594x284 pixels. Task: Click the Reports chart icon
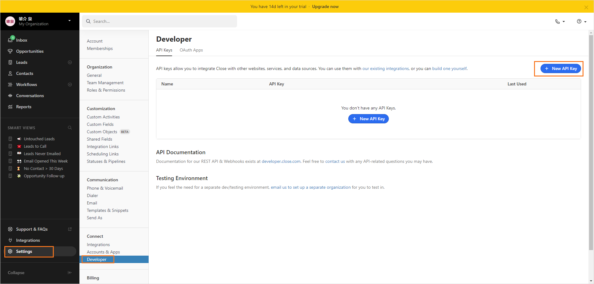(x=10, y=107)
